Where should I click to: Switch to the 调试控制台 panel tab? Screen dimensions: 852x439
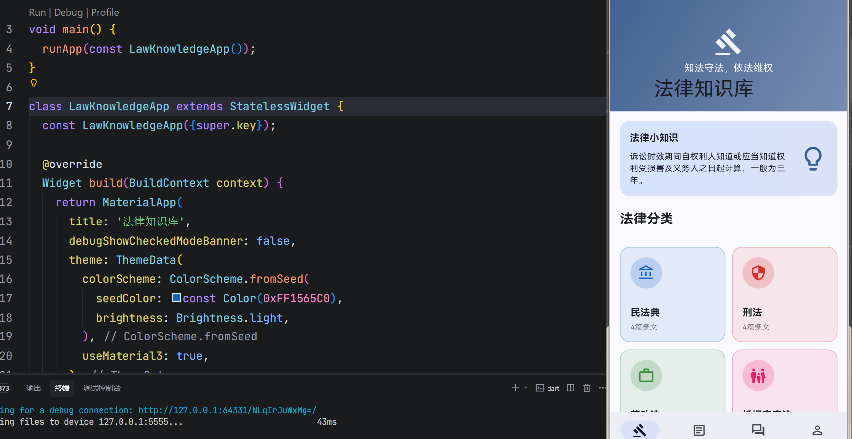point(102,388)
